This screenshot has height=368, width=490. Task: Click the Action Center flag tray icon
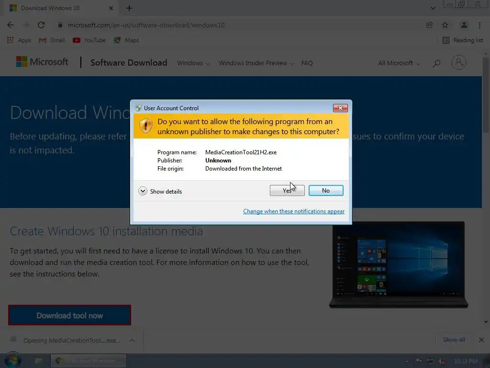click(418, 361)
